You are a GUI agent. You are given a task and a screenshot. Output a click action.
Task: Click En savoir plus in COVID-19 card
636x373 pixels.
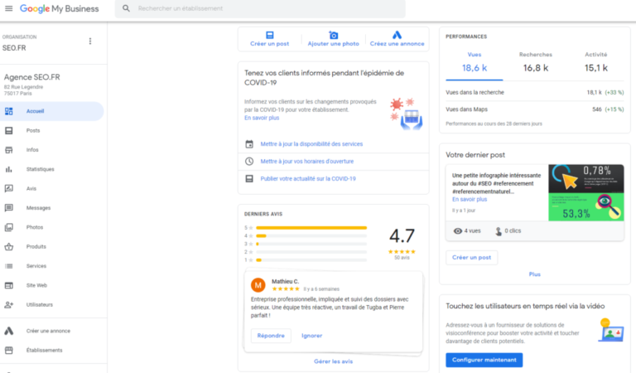click(x=262, y=118)
